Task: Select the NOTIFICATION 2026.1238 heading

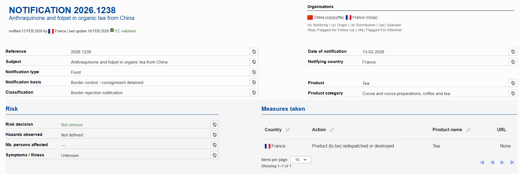Action: [x=62, y=10]
